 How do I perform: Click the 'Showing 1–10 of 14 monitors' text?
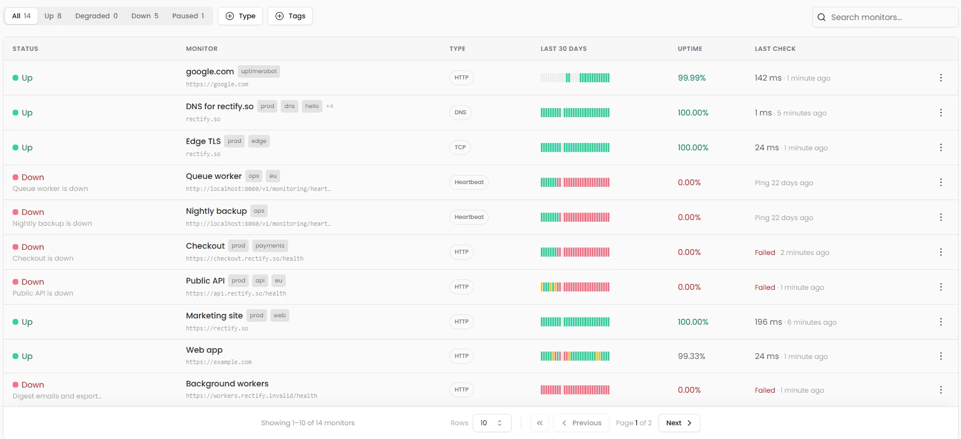308,423
